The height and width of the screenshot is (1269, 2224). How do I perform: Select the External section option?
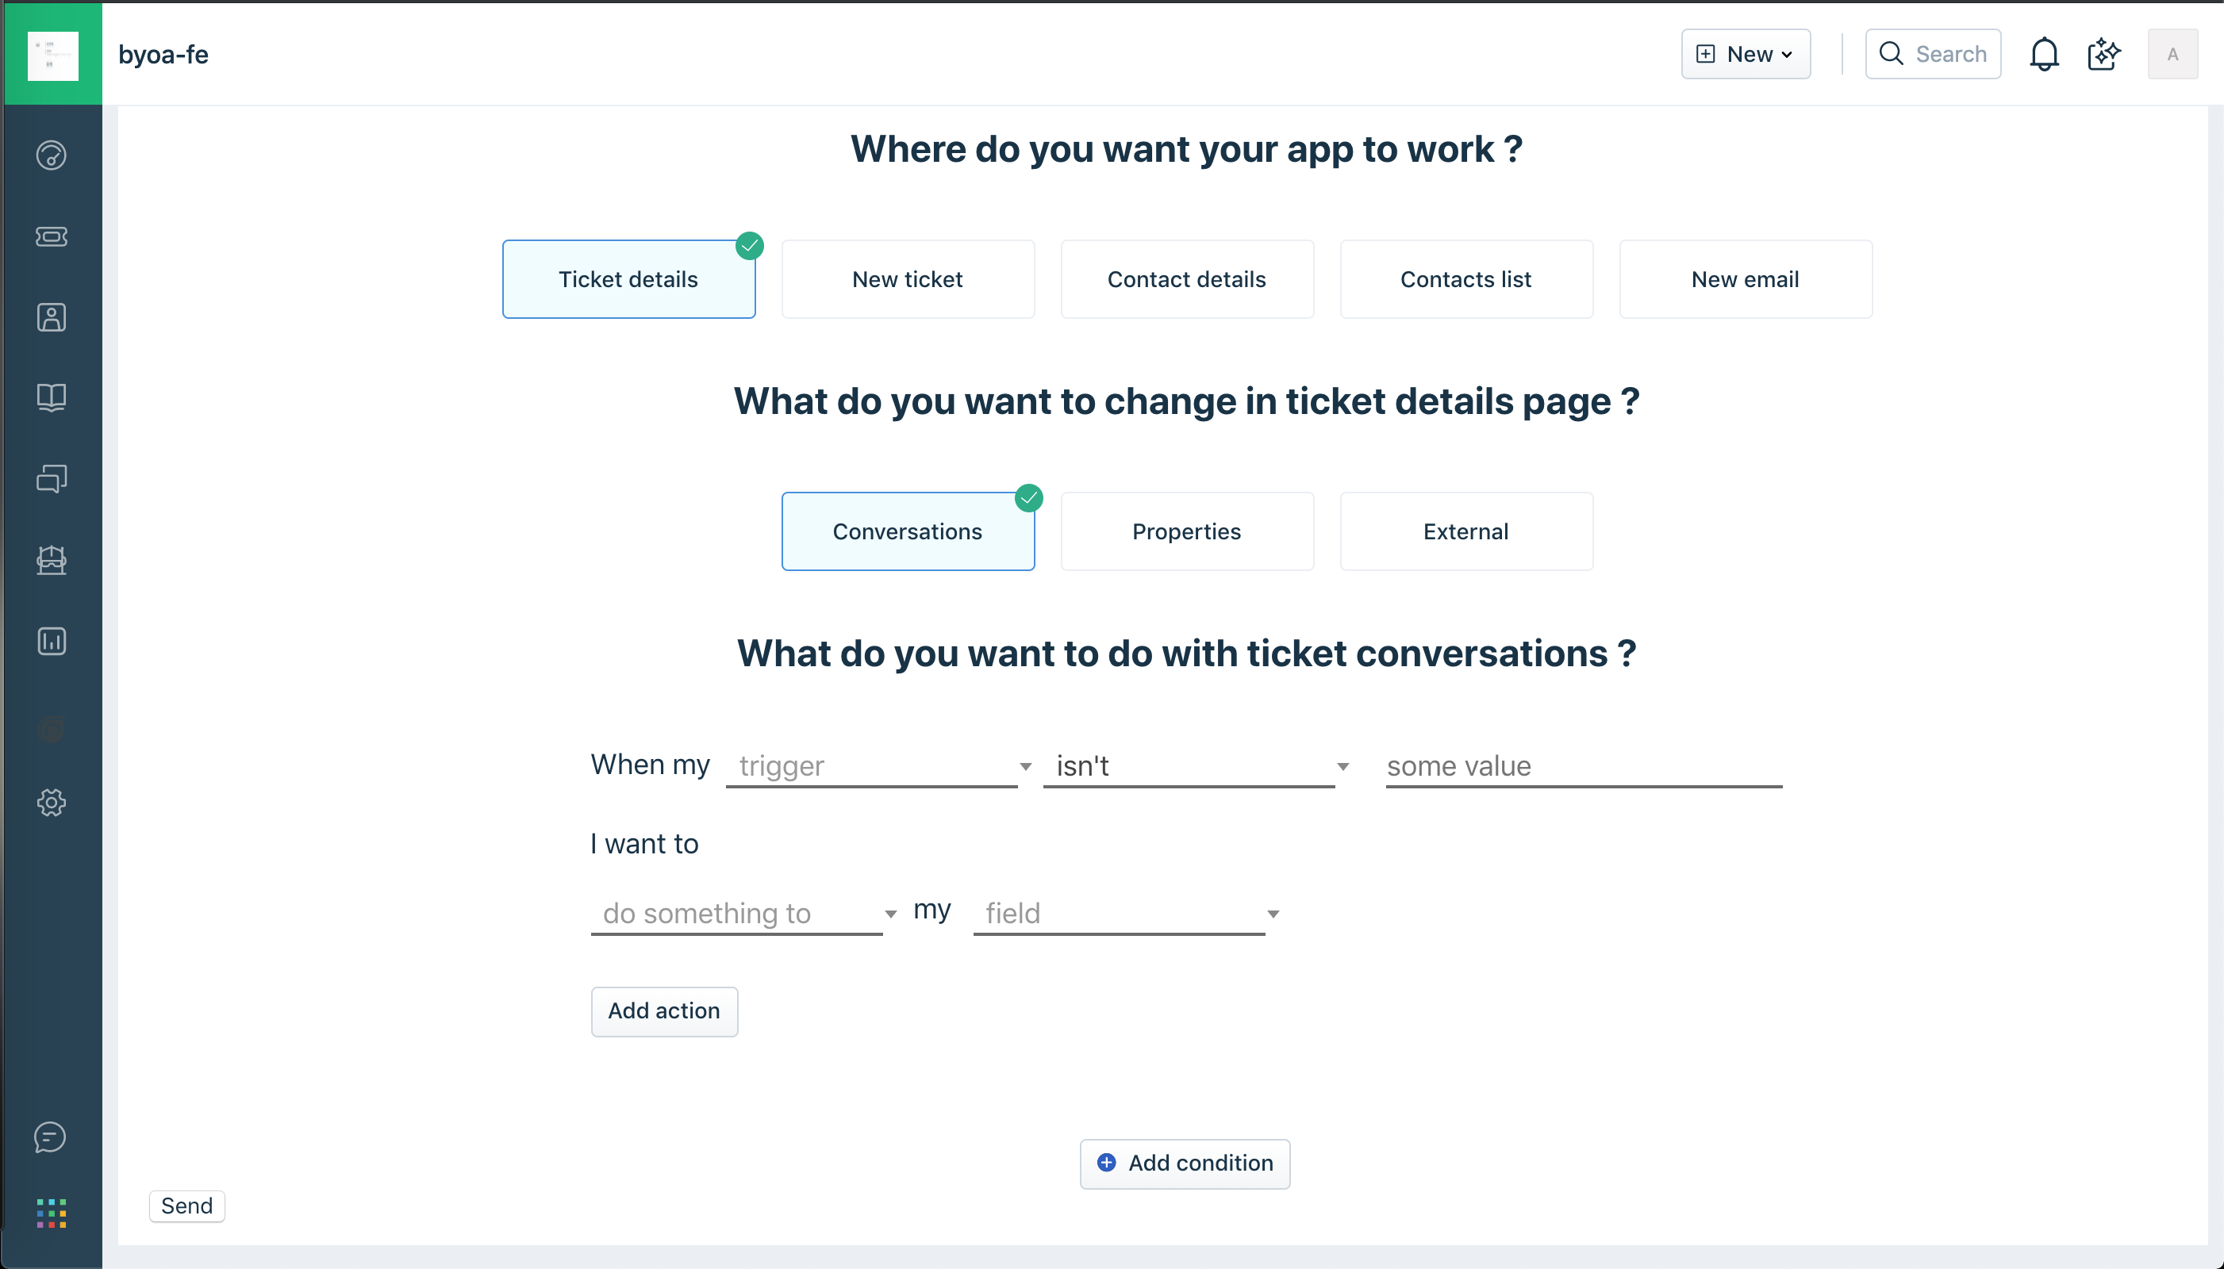pyautogui.click(x=1465, y=531)
